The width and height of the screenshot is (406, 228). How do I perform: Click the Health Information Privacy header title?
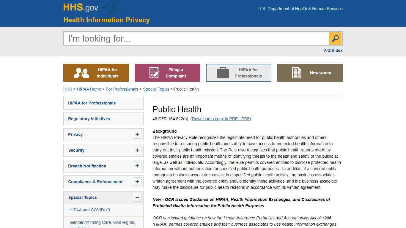pyautogui.click(x=106, y=20)
